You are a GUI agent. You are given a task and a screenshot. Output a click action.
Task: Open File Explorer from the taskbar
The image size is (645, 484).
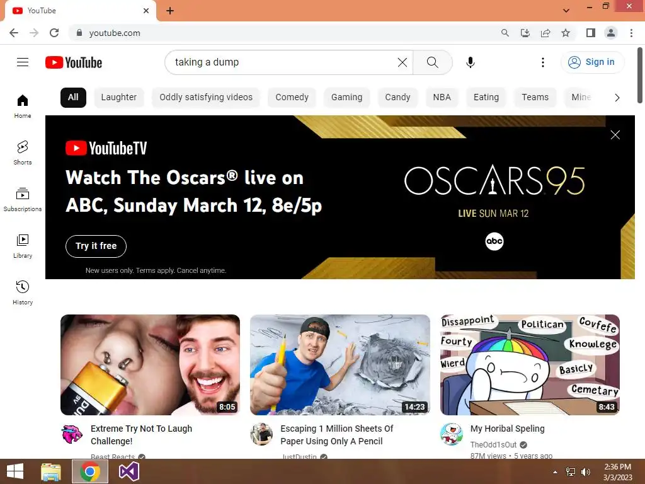[51, 471]
